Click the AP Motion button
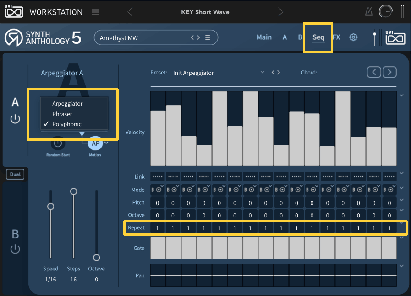411x296 pixels. (x=95, y=143)
